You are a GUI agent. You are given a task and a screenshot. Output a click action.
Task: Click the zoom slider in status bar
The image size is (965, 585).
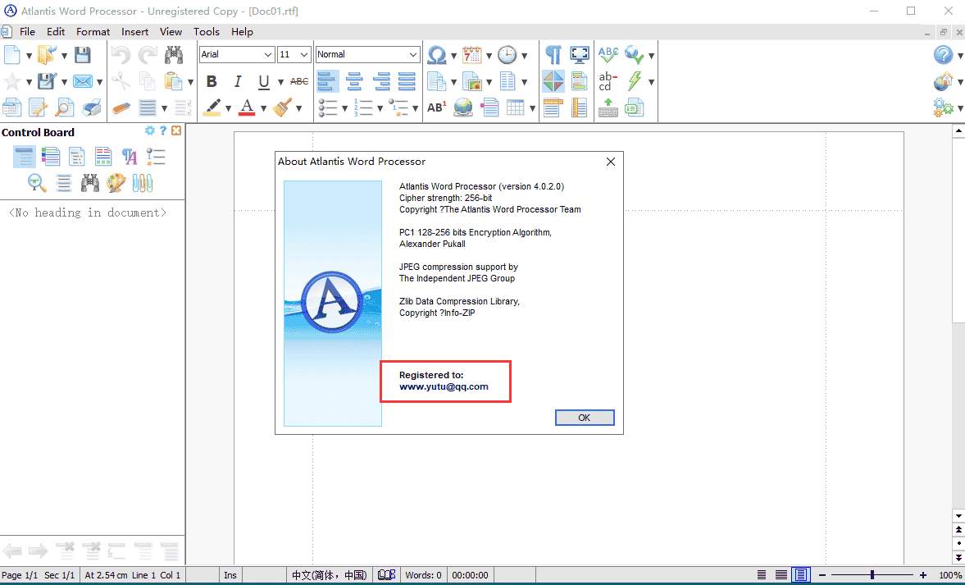pos(872,575)
